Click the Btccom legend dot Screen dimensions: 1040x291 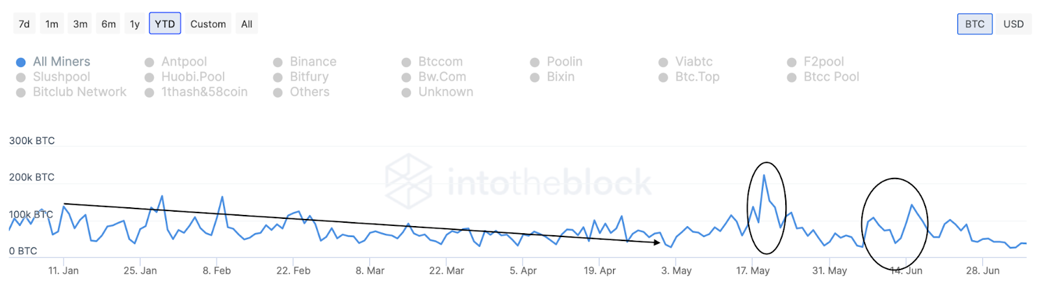[x=406, y=62]
